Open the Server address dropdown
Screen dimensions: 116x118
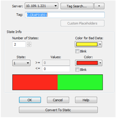[x=41, y=6]
